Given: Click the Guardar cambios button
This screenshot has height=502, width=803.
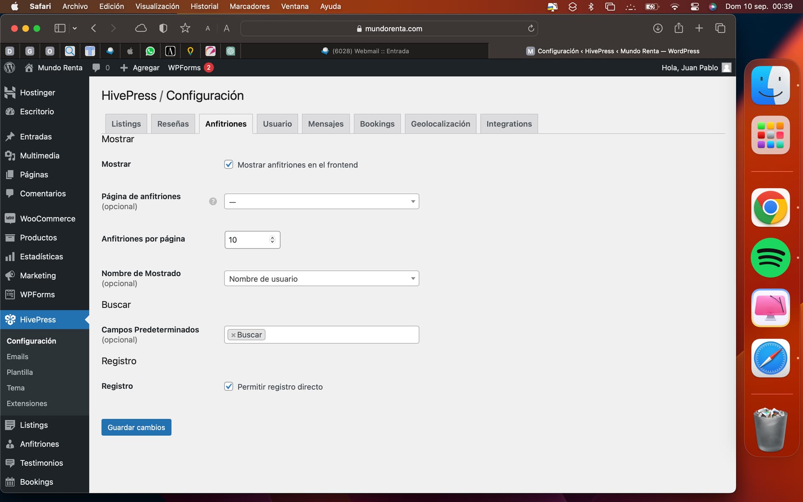Looking at the screenshot, I should pos(136,427).
